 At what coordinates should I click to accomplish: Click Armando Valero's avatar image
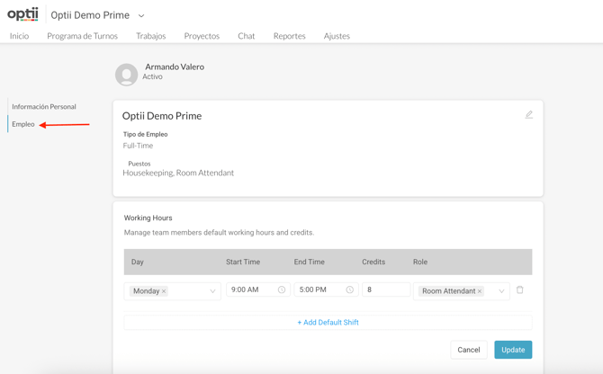point(127,74)
